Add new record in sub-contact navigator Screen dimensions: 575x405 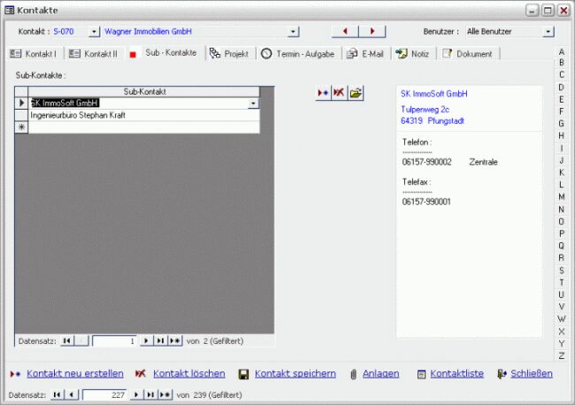click(x=175, y=340)
